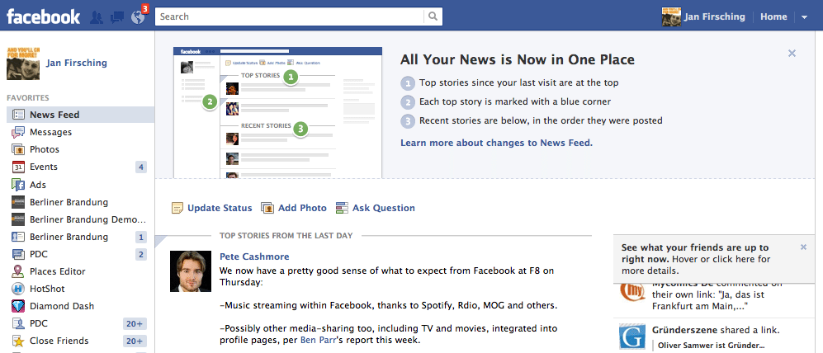
Task: Select Ask Question option
Action: (x=376, y=208)
